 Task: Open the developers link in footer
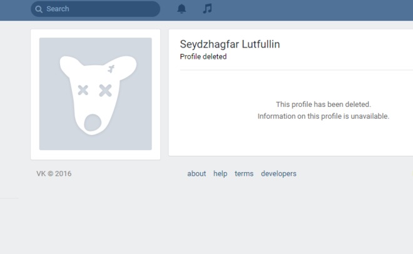pos(278,174)
